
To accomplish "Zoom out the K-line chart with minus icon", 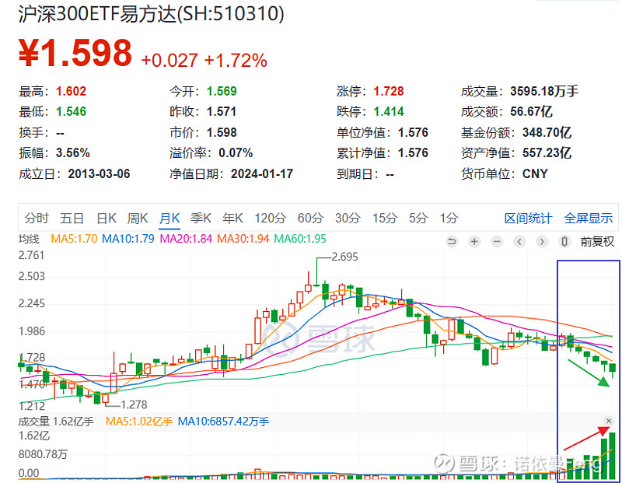I will pos(497,241).
